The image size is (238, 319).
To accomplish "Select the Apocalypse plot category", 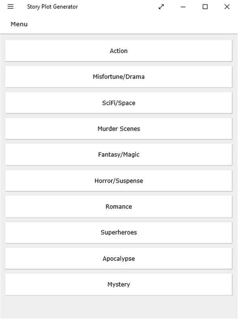I will click(x=118, y=259).
